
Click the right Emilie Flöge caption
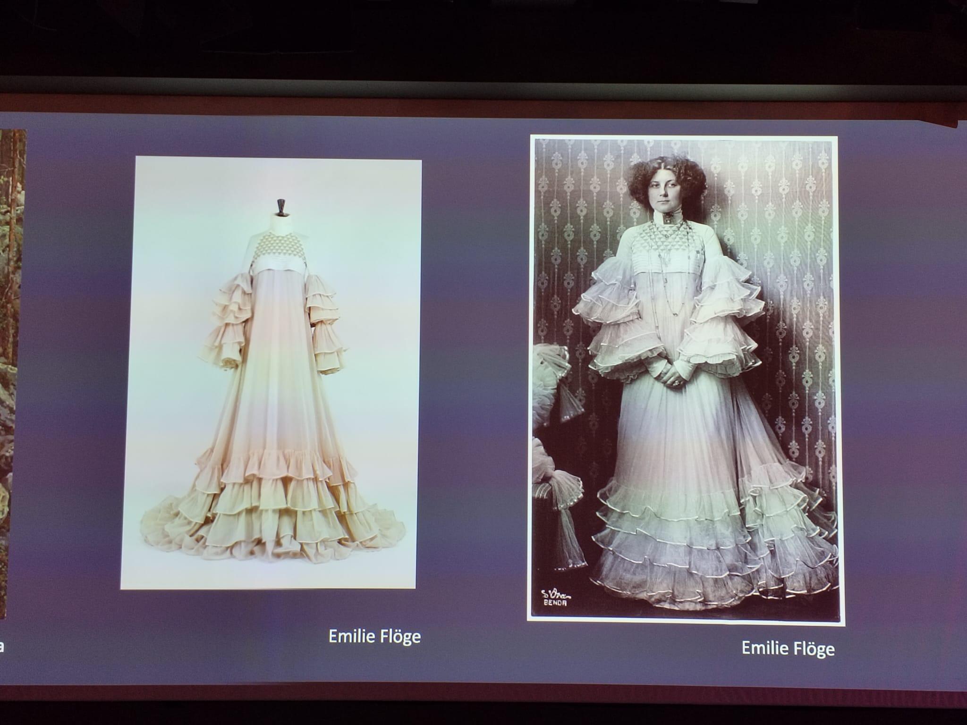tap(788, 648)
